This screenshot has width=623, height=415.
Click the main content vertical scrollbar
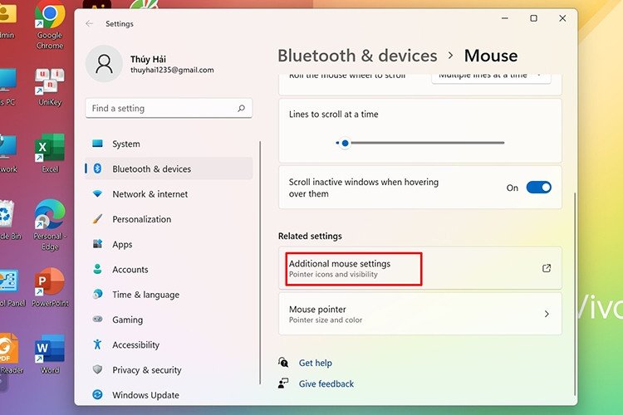pos(575,294)
